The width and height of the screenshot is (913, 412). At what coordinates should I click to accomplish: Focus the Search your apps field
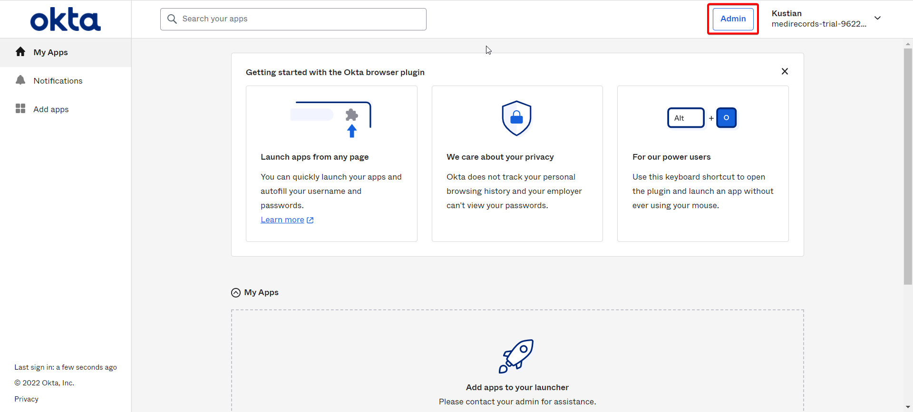pyautogui.click(x=293, y=19)
